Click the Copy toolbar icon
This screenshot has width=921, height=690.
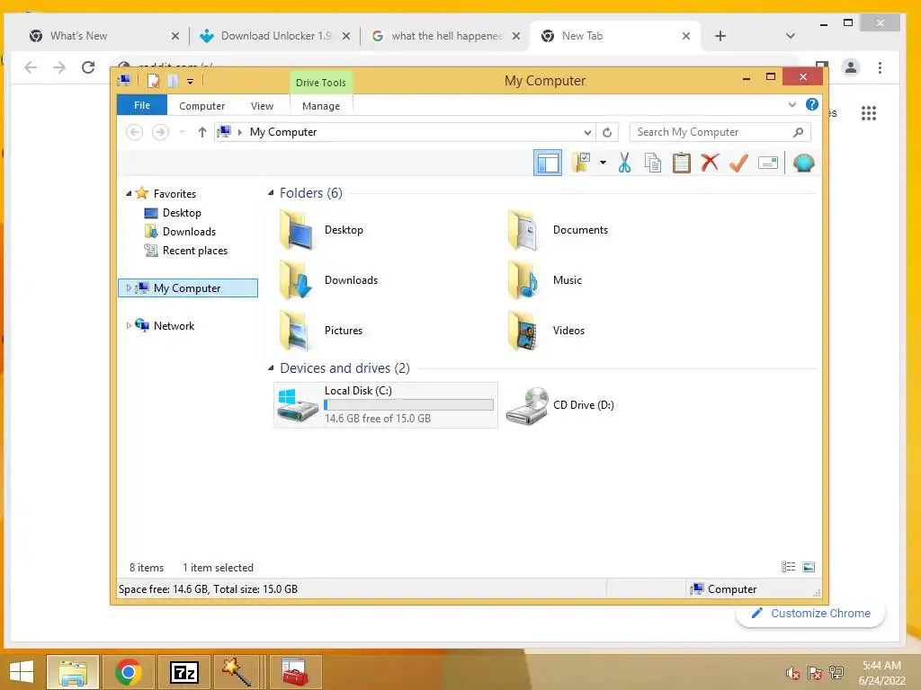pyautogui.click(x=653, y=163)
